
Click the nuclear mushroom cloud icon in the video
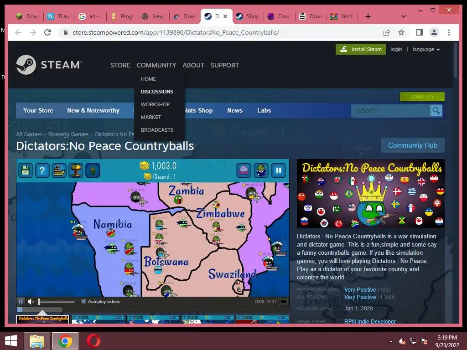click(76, 170)
